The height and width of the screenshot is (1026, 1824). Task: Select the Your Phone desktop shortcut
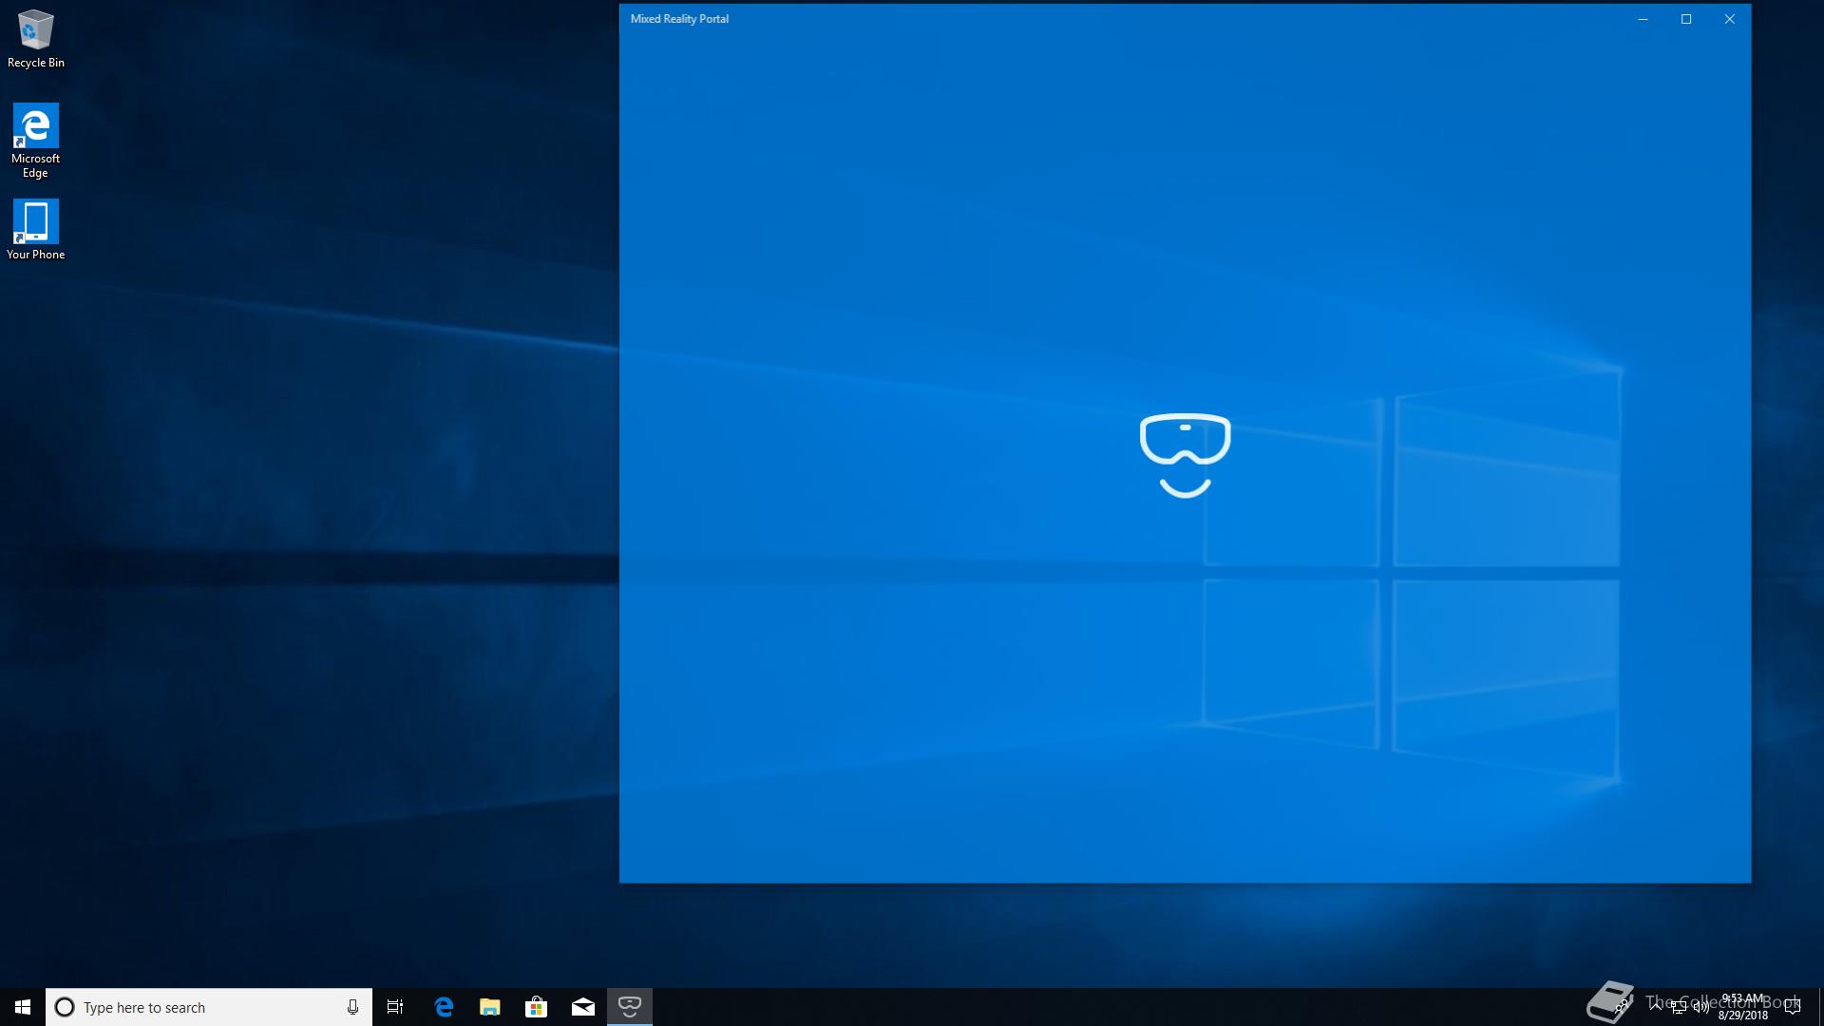coord(36,229)
